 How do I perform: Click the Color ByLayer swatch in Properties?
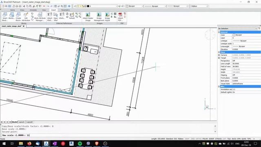pyautogui.click(x=234, y=35)
